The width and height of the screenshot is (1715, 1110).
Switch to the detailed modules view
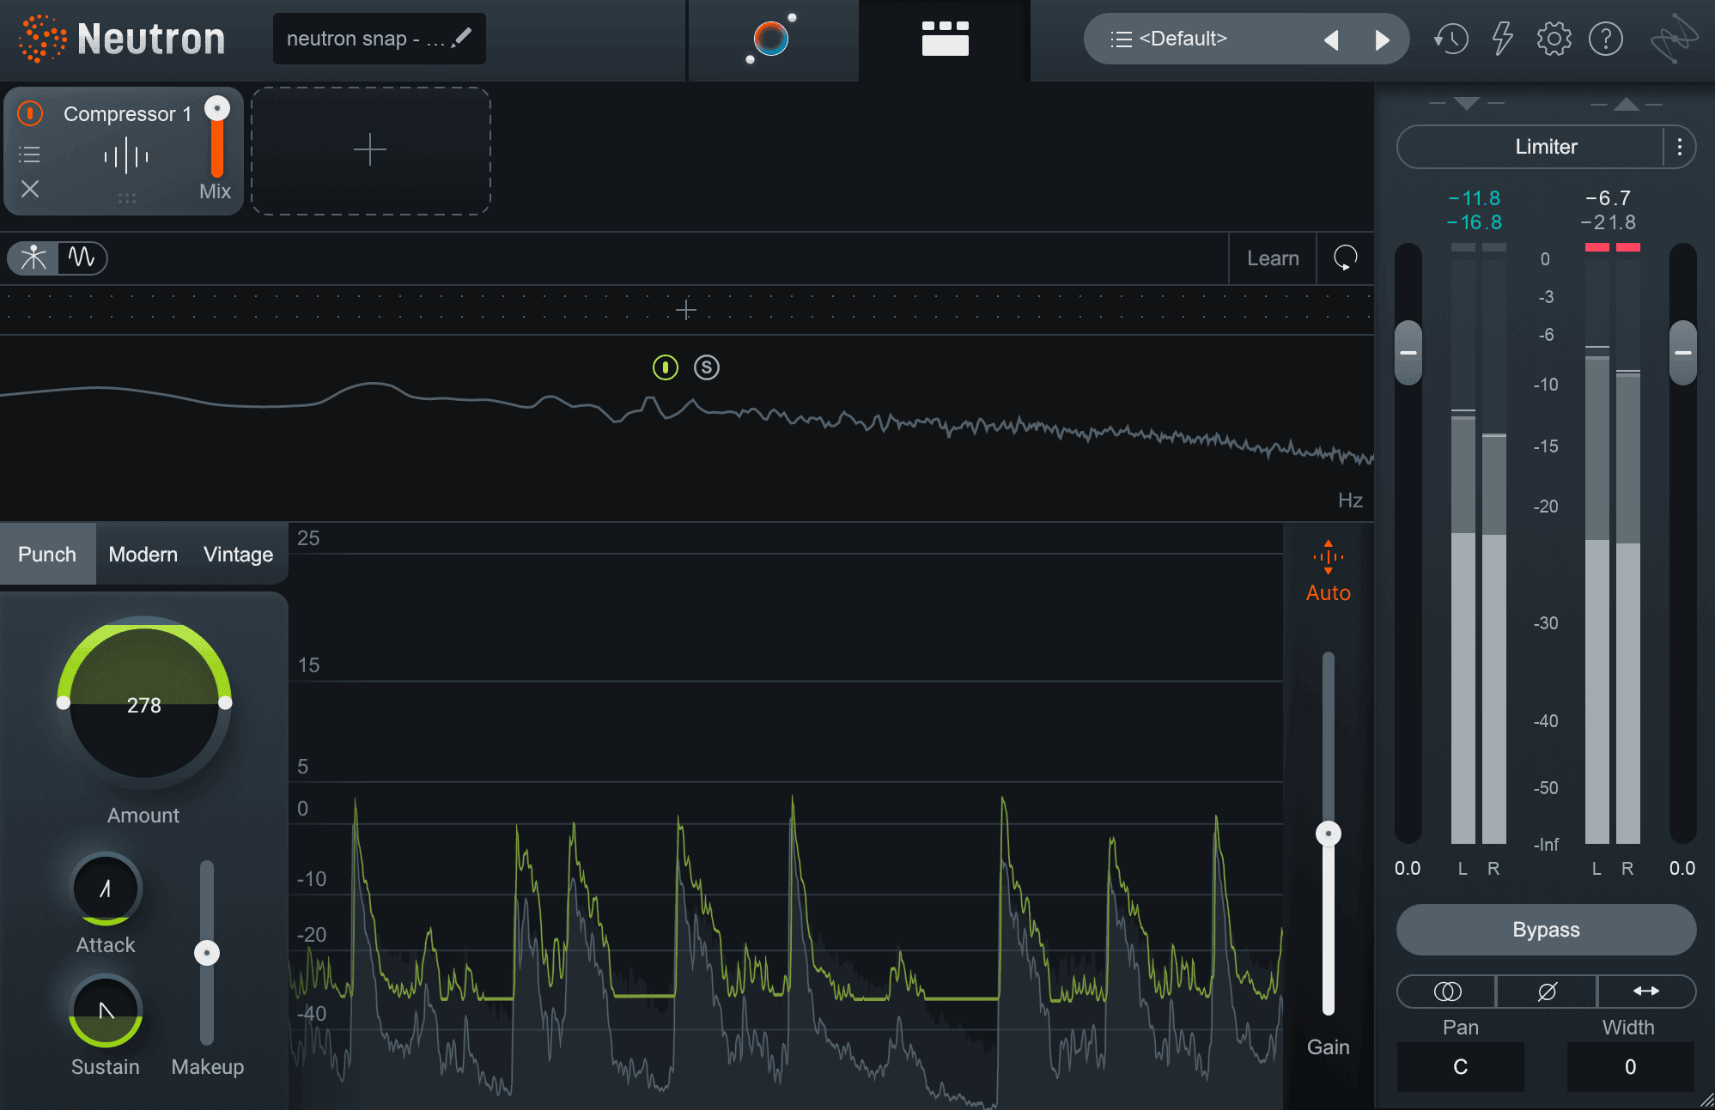click(x=945, y=39)
